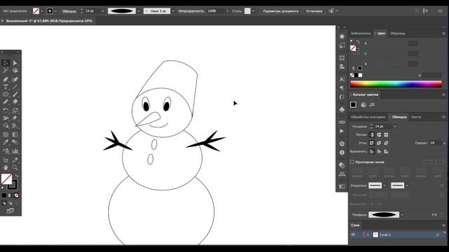The image size is (449, 252).
Task: Pick the Zoom magnifier tool
Action: tap(15, 168)
